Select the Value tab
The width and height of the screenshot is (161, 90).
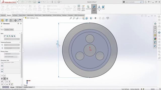(x=2, y=29)
